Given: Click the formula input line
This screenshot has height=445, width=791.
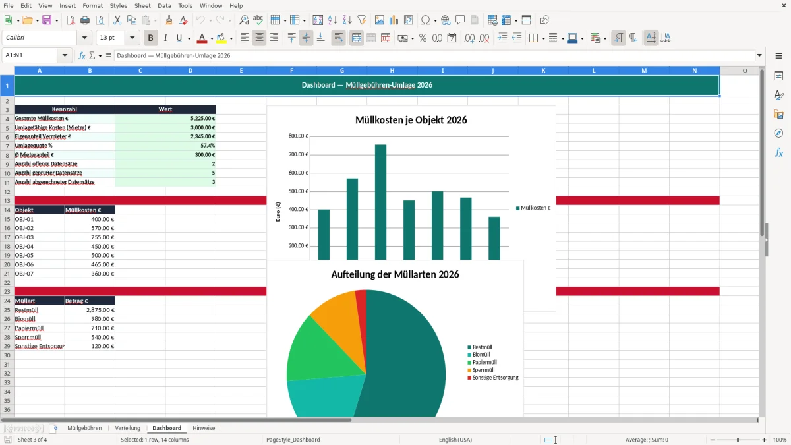Looking at the screenshot, I should coord(434,55).
